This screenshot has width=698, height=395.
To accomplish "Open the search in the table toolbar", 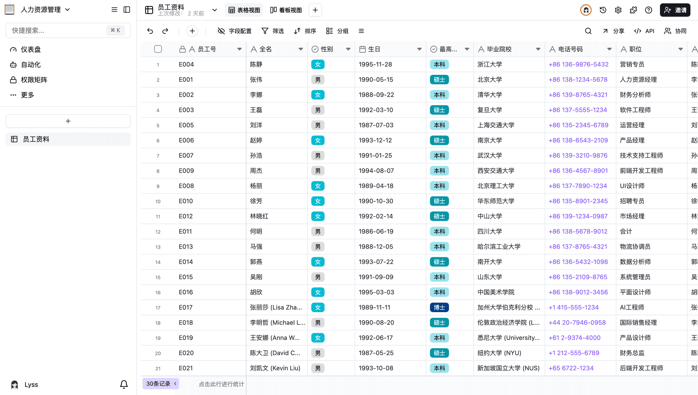I will click(588, 31).
